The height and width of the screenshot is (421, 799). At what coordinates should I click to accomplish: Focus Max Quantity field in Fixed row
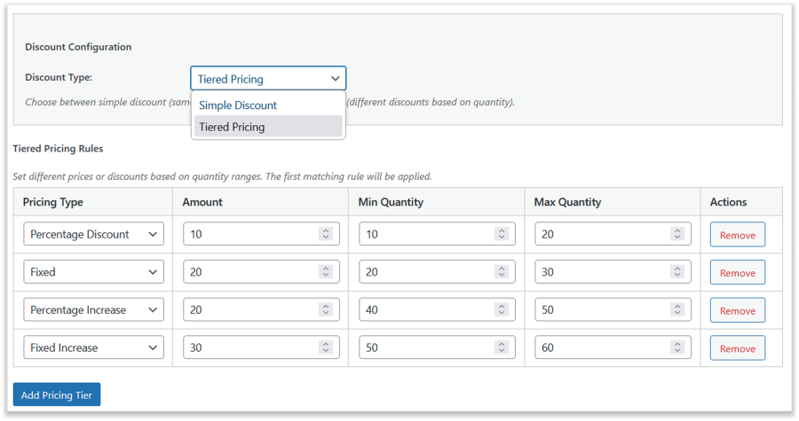pyautogui.click(x=613, y=272)
